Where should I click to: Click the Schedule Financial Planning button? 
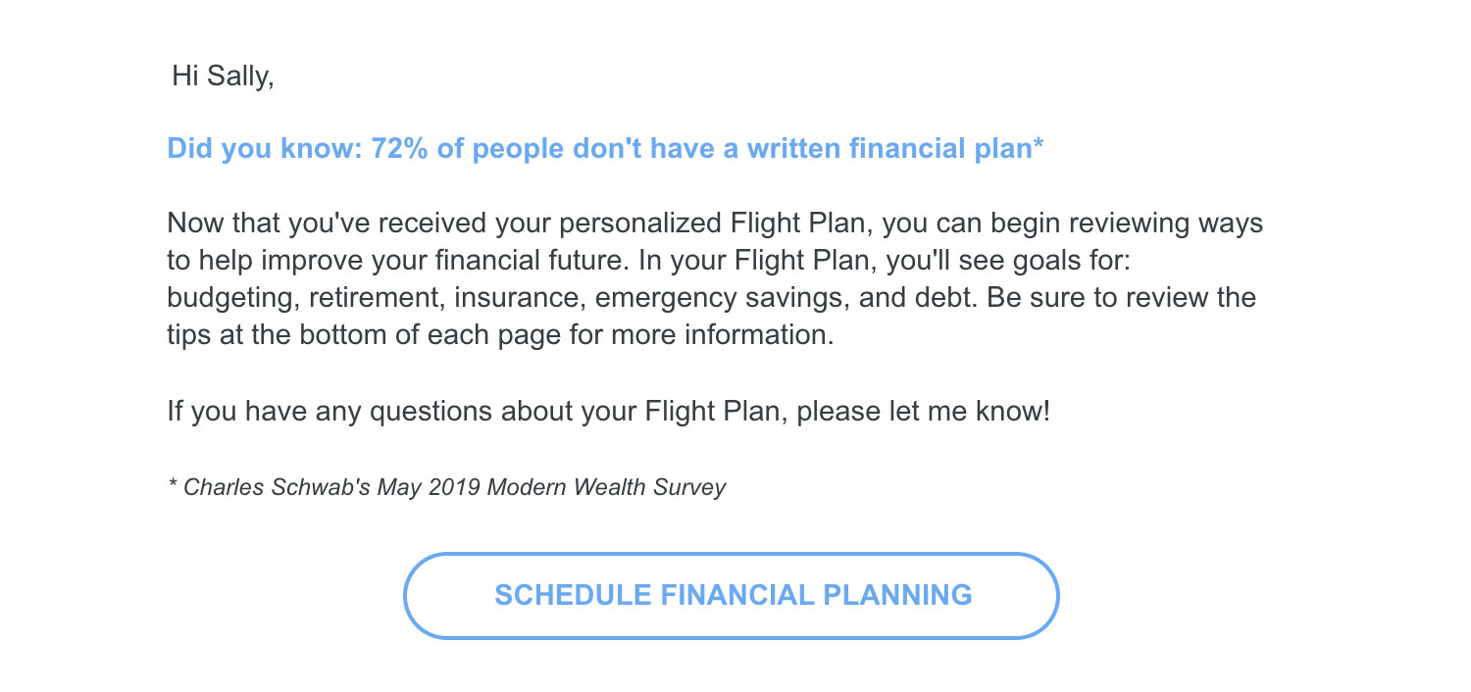point(732,596)
